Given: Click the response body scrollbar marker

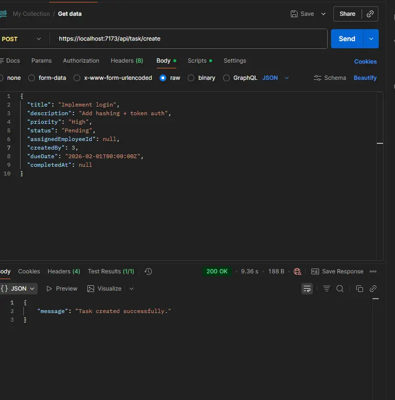Looking at the screenshot, I should click(x=375, y=299).
